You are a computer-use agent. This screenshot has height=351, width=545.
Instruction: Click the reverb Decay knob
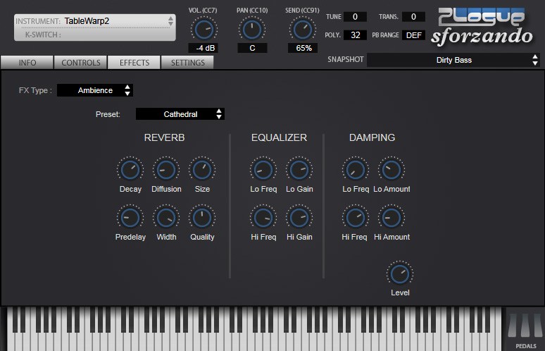tap(130, 170)
